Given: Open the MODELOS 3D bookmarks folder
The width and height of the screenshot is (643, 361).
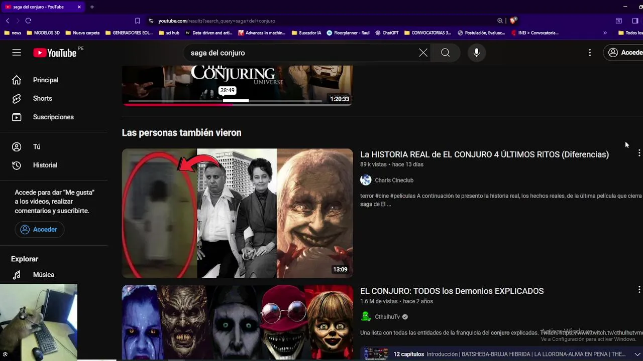Looking at the screenshot, I should tap(43, 33).
